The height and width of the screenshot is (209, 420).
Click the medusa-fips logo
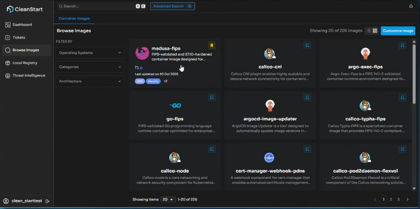click(142, 53)
